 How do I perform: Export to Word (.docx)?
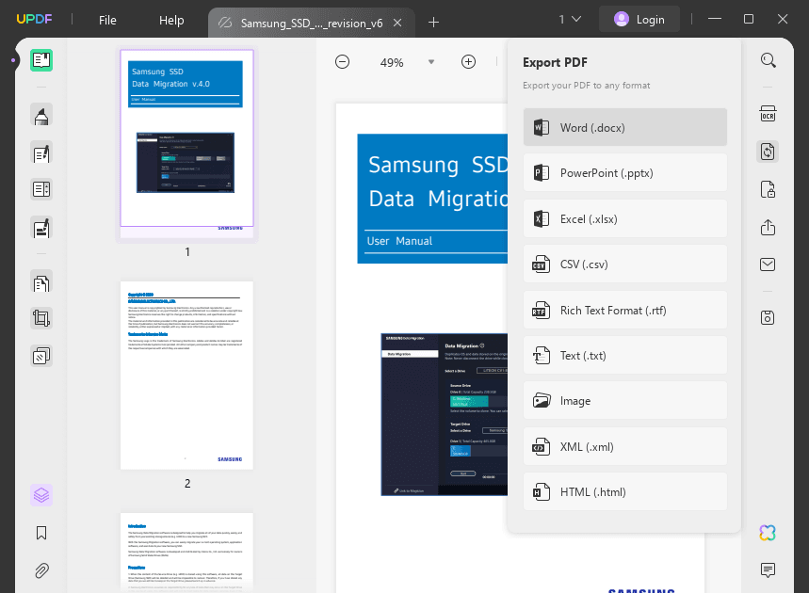pos(624,127)
